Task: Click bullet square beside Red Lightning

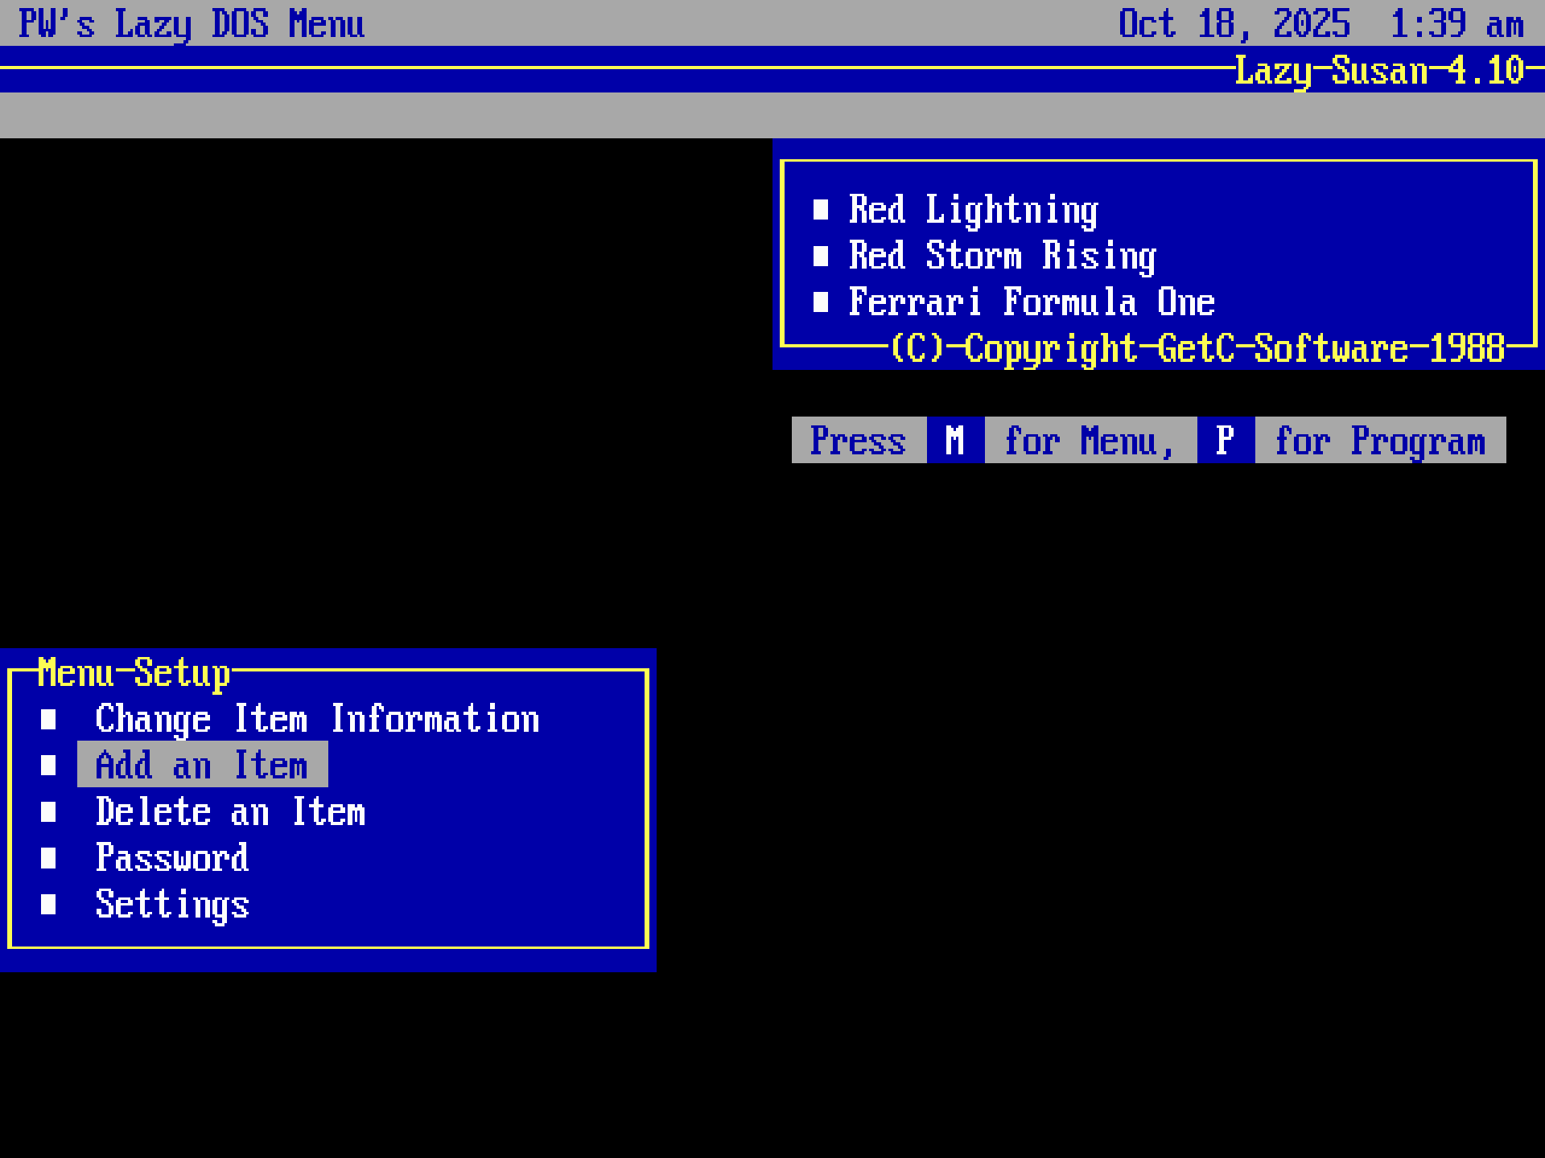Action: point(820,210)
